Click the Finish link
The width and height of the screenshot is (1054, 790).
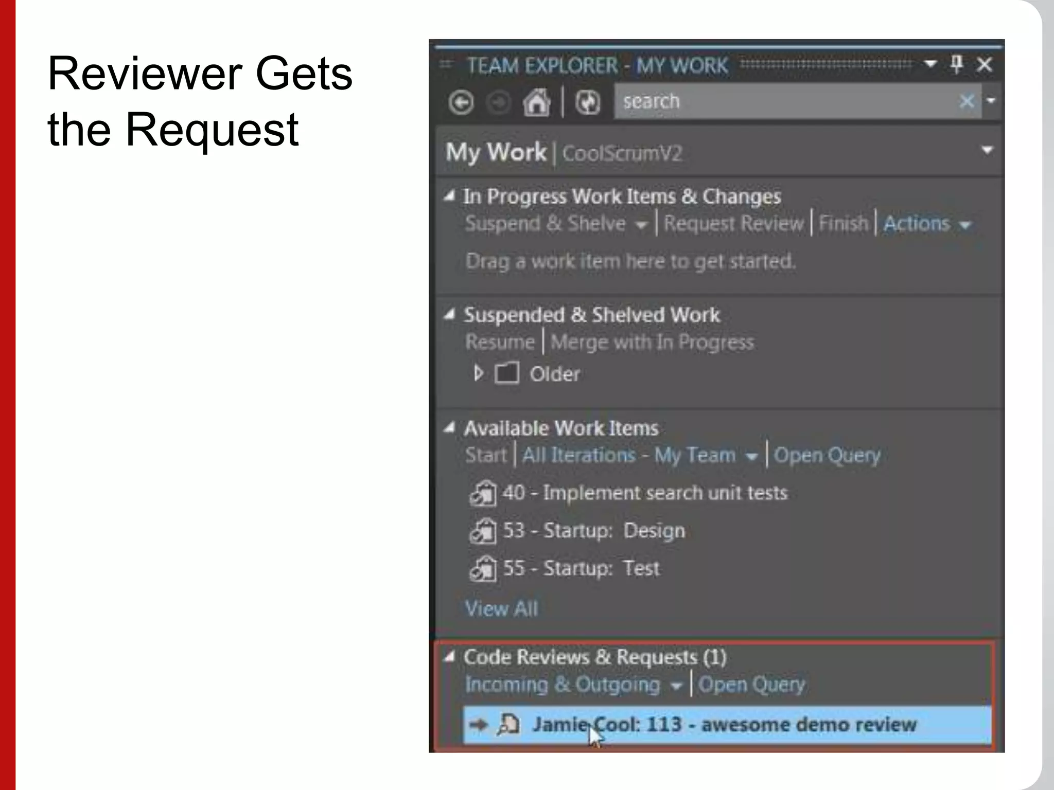point(844,224)
